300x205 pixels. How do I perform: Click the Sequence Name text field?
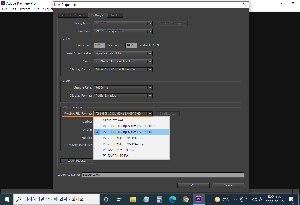point(163,175)
